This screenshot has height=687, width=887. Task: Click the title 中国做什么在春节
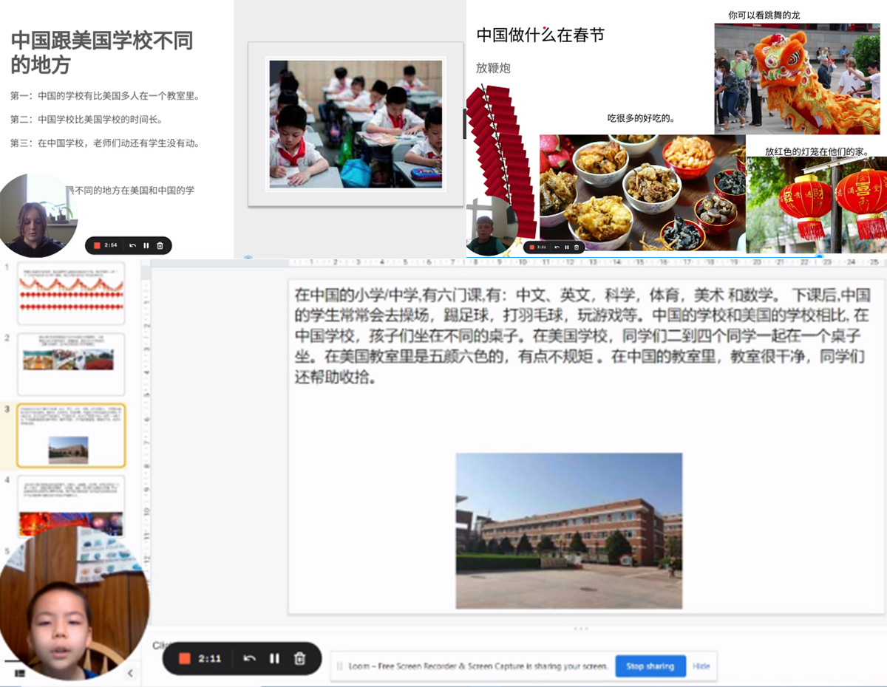click(x=540, y=35)
